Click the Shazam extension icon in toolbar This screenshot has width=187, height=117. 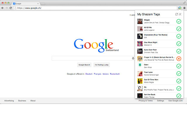click(x=180, y=8)
